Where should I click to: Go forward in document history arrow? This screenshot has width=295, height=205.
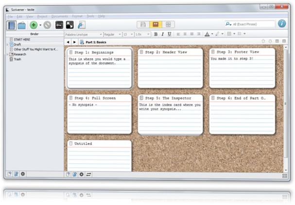[x=74, y=42]
